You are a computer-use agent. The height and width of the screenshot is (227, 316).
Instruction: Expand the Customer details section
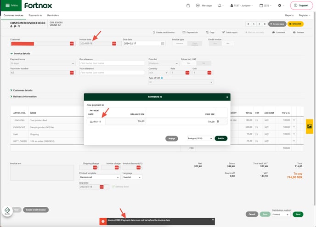22,91
